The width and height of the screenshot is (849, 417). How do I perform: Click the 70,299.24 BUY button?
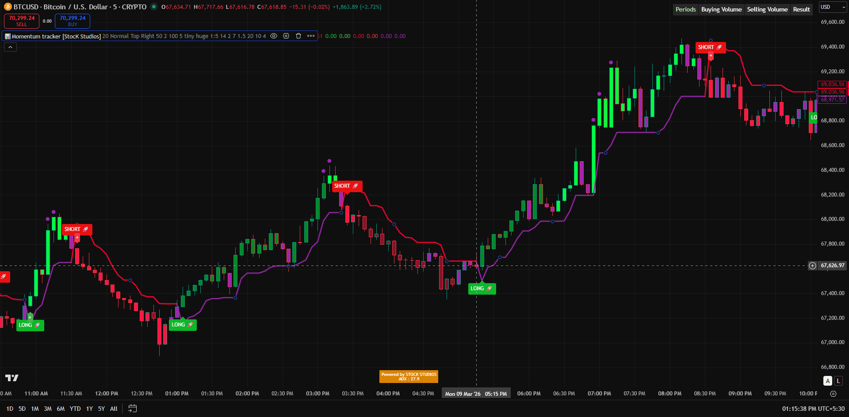click(x=73, y=21)
